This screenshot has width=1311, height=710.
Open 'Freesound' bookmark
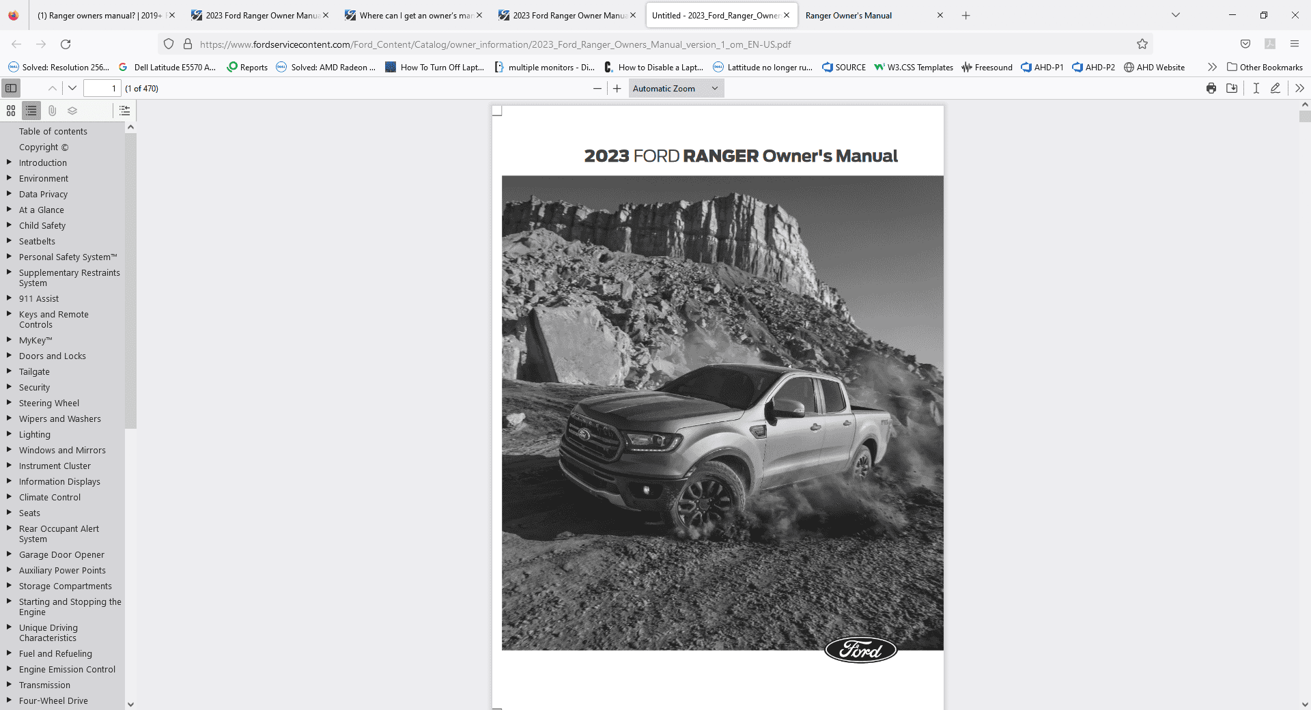click(x=987, y=67)
